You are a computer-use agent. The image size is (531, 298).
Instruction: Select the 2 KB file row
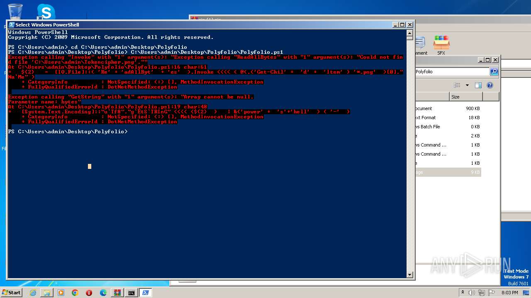(x=448, y=136)
